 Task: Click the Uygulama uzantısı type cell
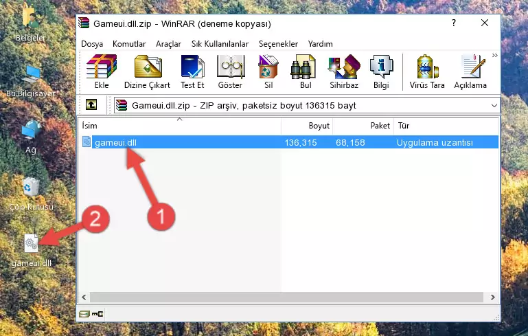pyautogui.click(x=435, y=142)
